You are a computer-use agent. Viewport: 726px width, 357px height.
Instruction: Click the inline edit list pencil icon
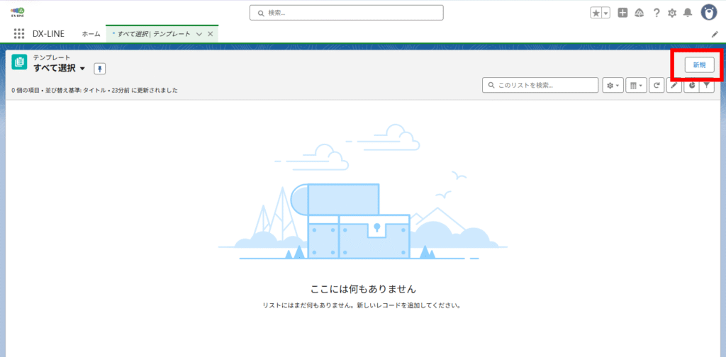(x=674, y=85)
